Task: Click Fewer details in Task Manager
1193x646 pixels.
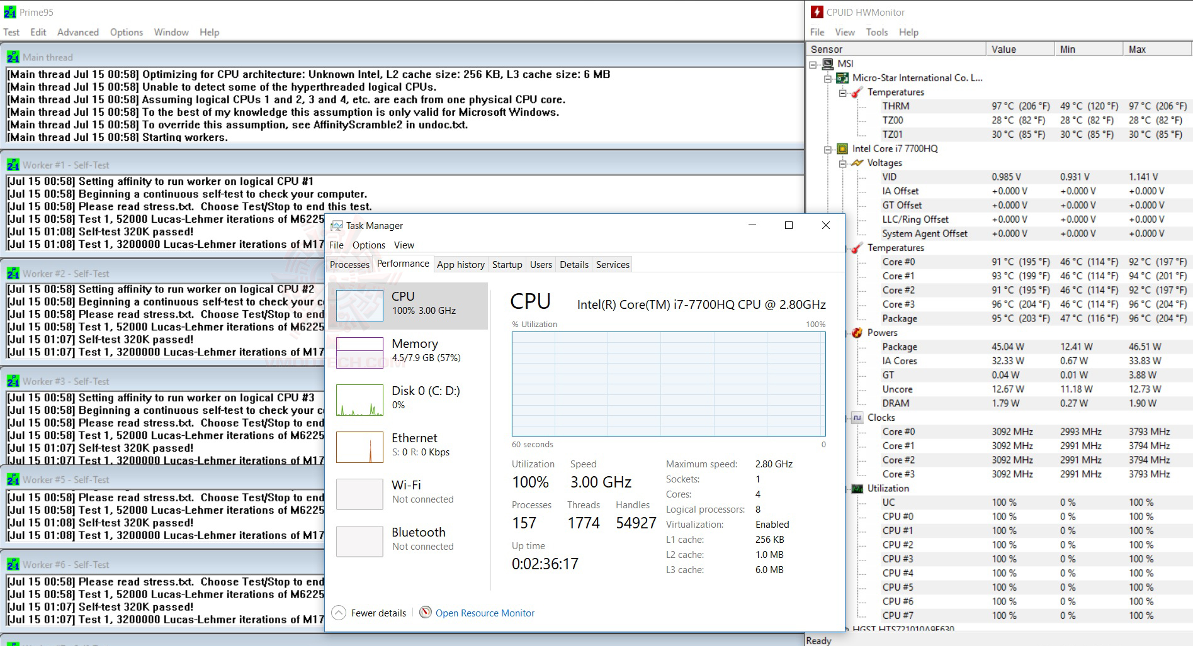Action: [369, 613]
